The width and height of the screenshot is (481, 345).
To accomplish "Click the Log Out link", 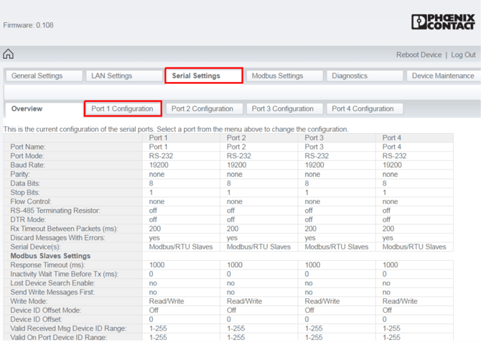I will 463,55.
